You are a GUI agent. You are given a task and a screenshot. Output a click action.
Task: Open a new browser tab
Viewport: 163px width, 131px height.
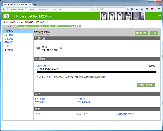(35, 4)
